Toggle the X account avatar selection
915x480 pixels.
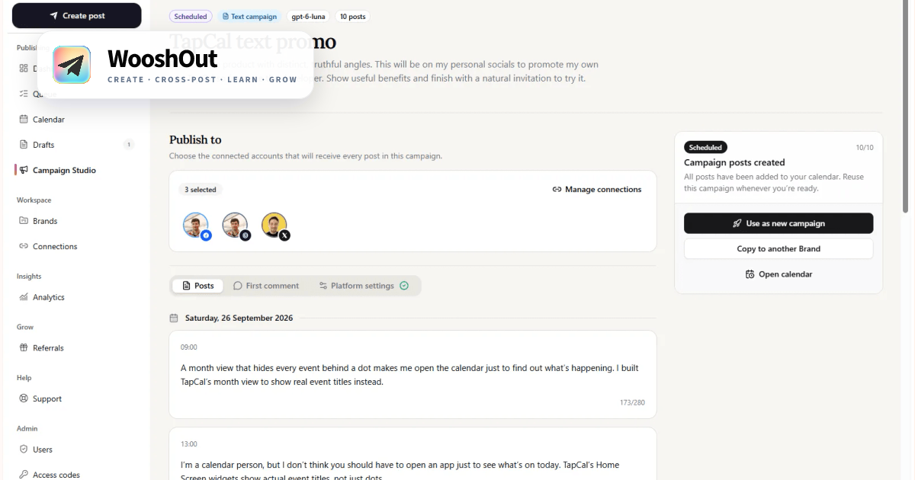(275, 226)
